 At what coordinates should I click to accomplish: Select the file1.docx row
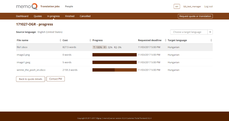tap(114, 47)
